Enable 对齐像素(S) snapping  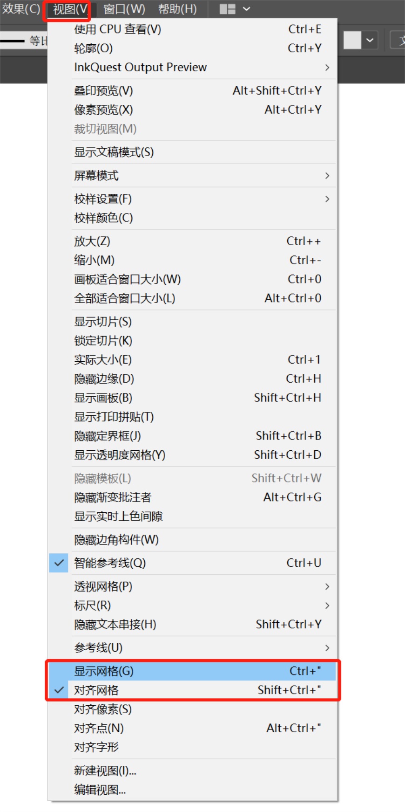pos(192,709)
